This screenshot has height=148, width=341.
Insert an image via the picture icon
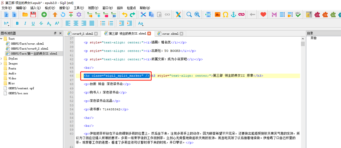click(x=218, y=15)
